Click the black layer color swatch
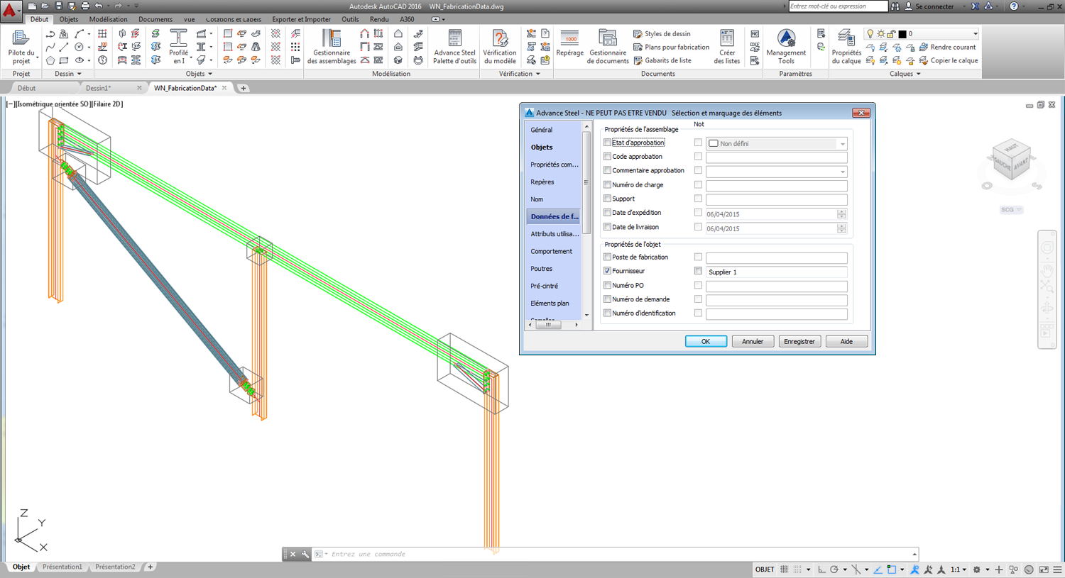 [x=902, y=34]
